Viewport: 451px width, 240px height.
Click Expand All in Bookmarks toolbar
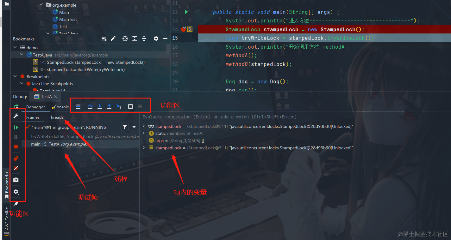pyautogui.click(x=135, y=39)
